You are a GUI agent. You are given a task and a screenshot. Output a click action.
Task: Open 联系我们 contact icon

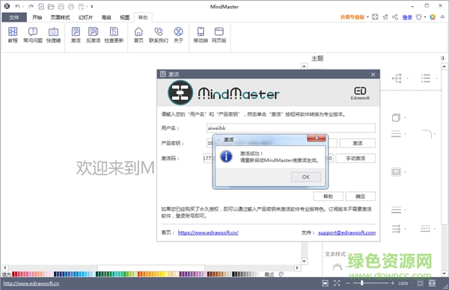point(159,35)
